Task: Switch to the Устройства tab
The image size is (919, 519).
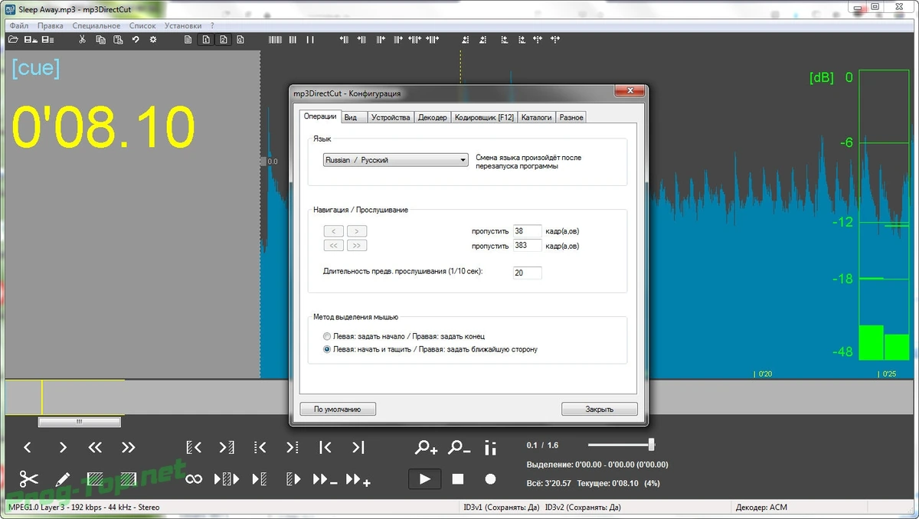Action: pos(390,117)
